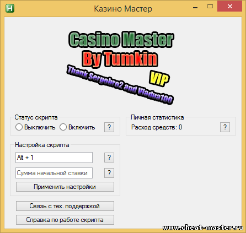Click question mark beside initial bet field

pyautogui.click(x=109, y=173)
